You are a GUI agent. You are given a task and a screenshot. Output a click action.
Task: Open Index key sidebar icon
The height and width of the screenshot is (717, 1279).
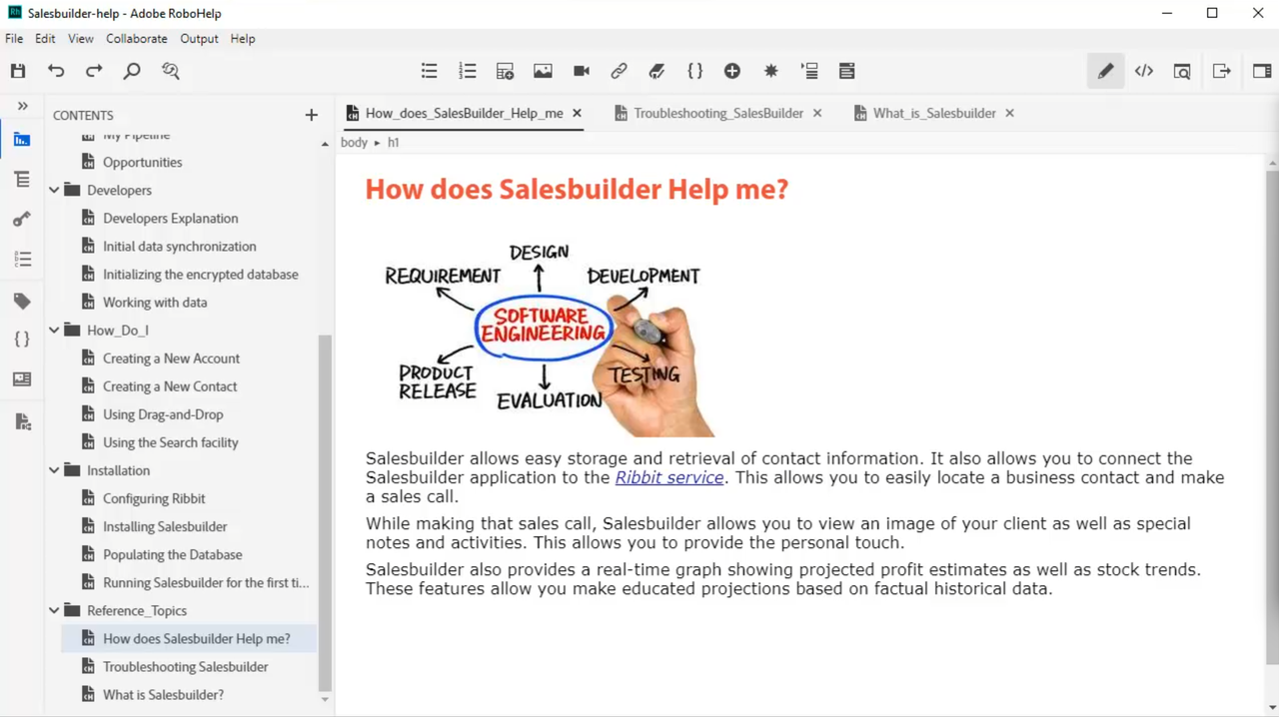coord(22,219)
